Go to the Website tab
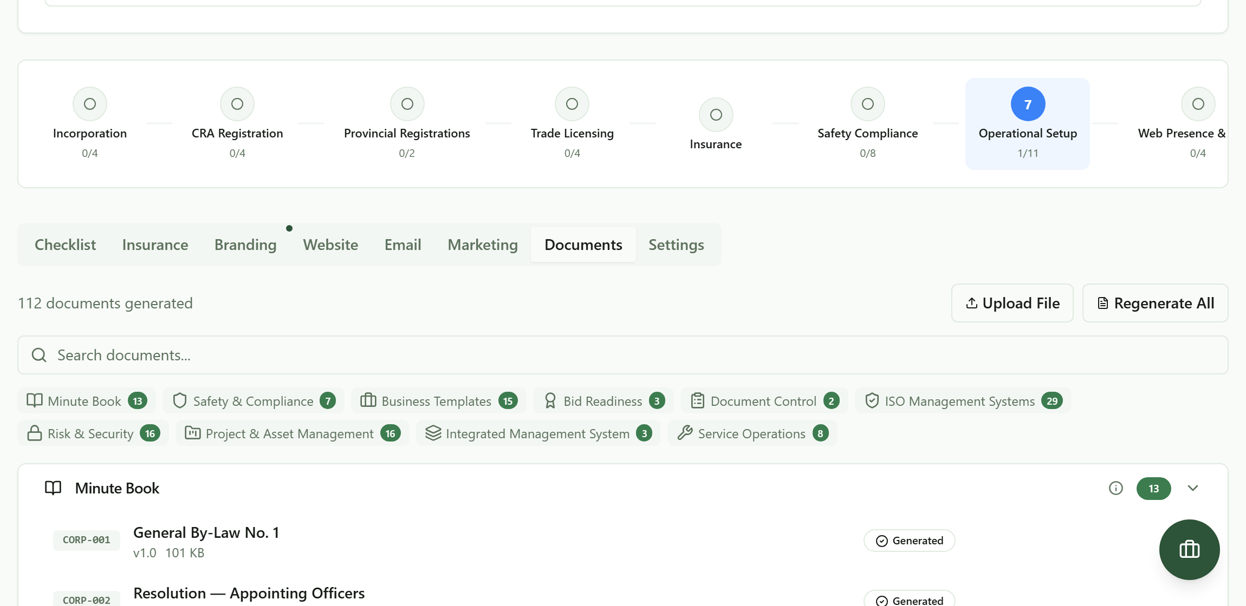Screen dimensions: 1246x606 tap(330, 245)
